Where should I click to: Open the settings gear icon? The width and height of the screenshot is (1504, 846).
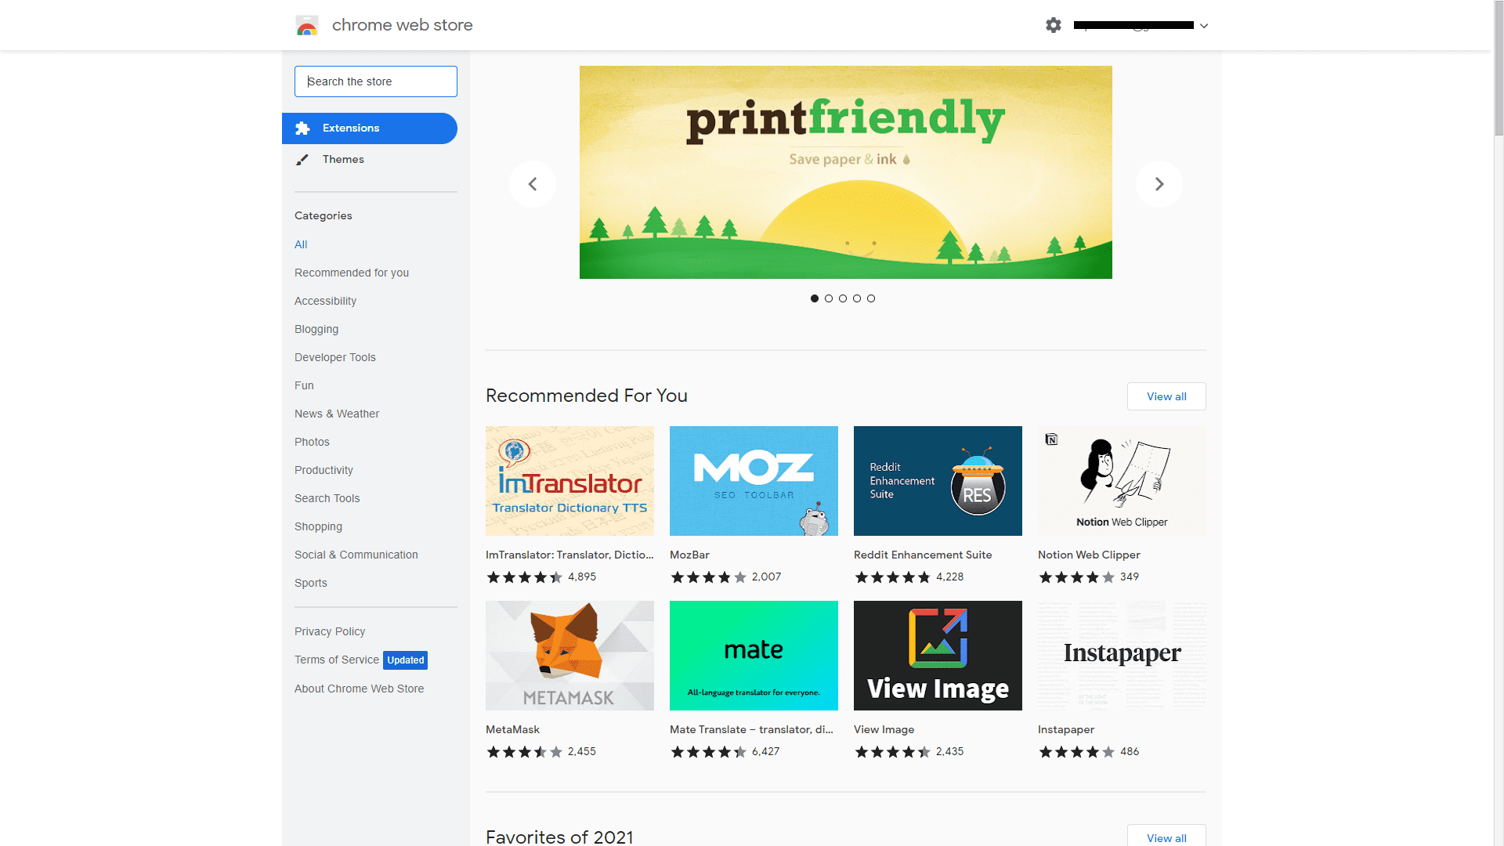pyautogui.click(x=1054, y=25)
